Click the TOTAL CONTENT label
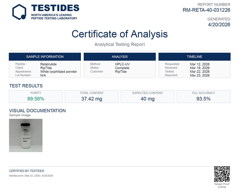Viewport: 238px width, 191px height. 92,93
